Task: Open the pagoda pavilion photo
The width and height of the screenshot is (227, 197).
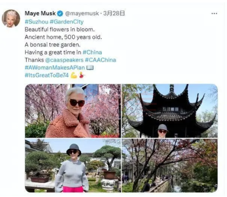Action: tap(170, 111)
